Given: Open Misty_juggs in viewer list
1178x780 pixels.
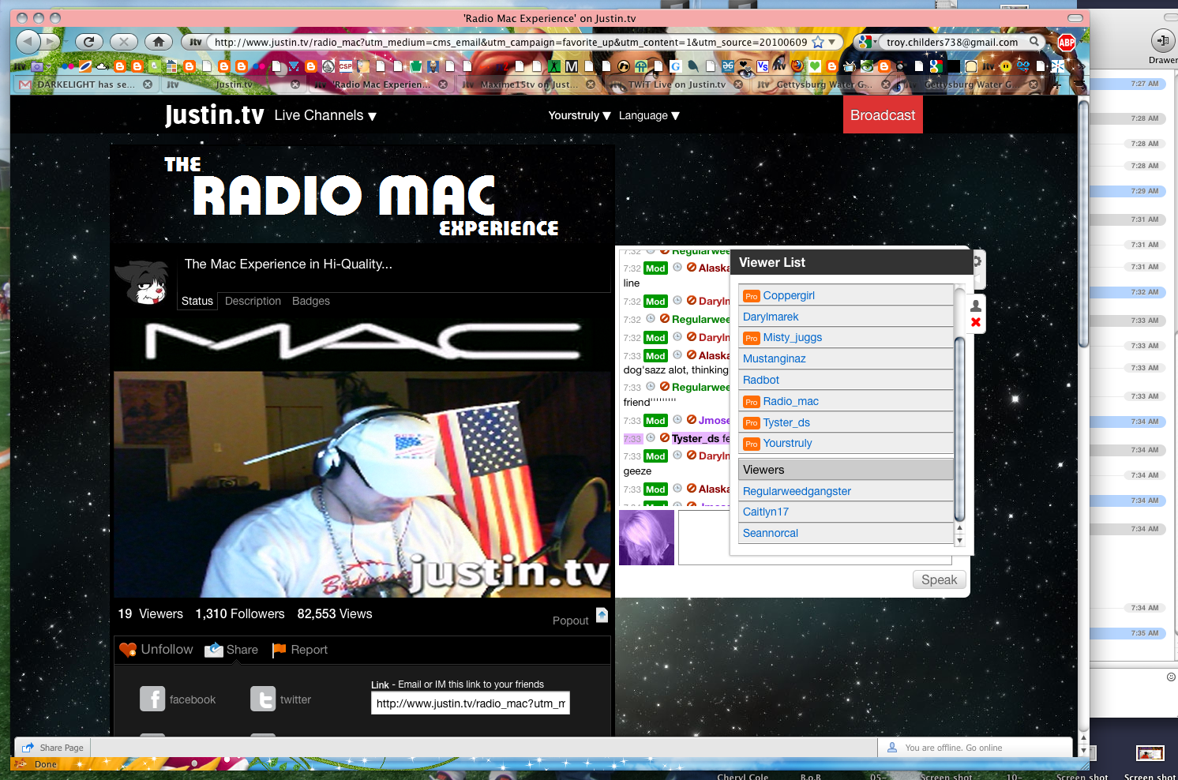Looking at the screenshot, I should click(792, 337).
